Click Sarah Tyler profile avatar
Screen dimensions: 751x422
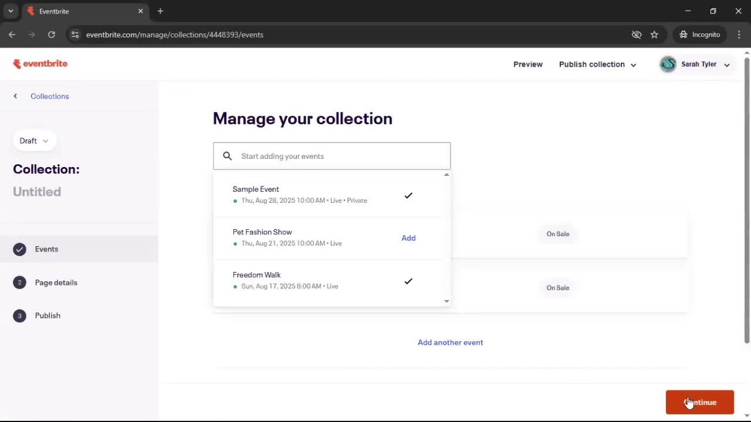(x=668, y=64)
